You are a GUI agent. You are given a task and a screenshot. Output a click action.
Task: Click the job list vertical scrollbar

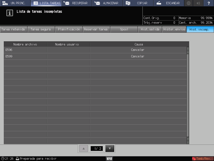[188, 95]
